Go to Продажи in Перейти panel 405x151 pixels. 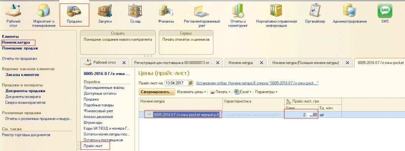pos(91,99)
